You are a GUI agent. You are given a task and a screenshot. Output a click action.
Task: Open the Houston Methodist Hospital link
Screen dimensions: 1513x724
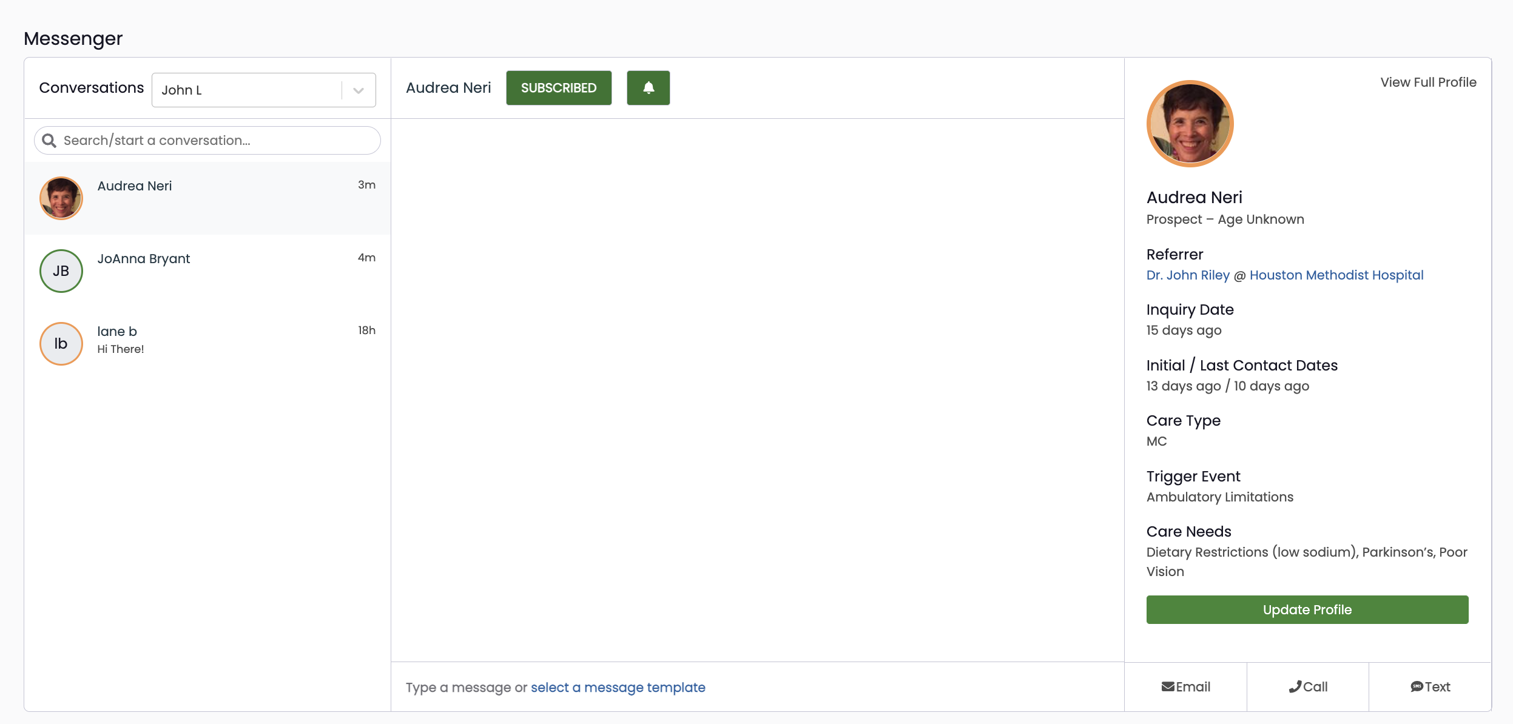pyautogui.click(x=1336, y=275)
